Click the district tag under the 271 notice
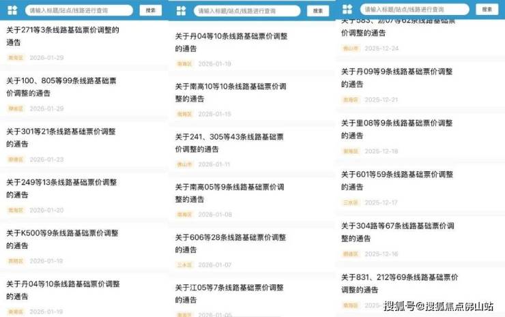Screen dimensions: 505x317 (x=16, y=58)
